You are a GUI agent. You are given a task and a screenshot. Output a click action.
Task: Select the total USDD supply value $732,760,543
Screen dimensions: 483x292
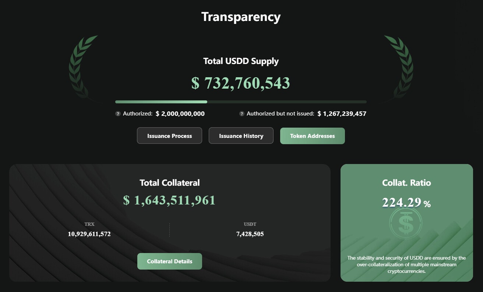pos(241,83)
